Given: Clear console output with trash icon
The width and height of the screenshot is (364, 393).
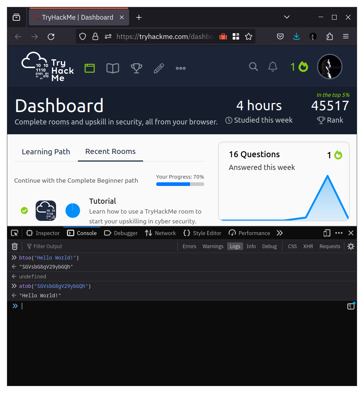Looking at the screenshot, I should (15, 246).
